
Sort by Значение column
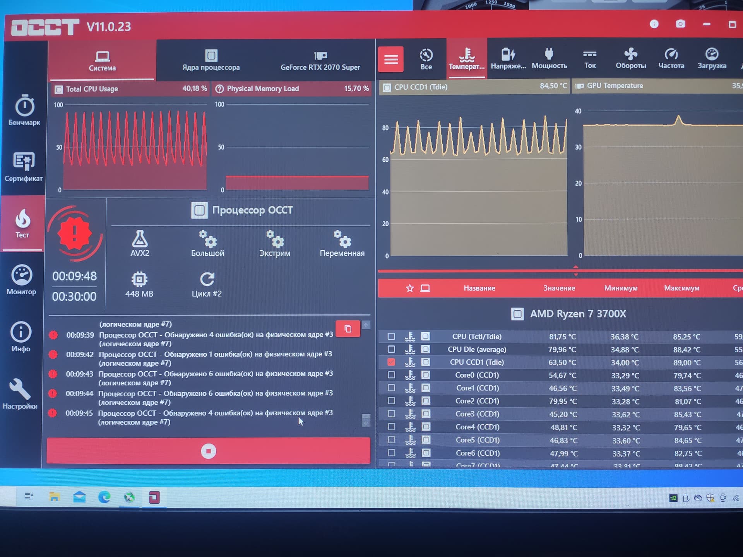click(x=559, y=288)
